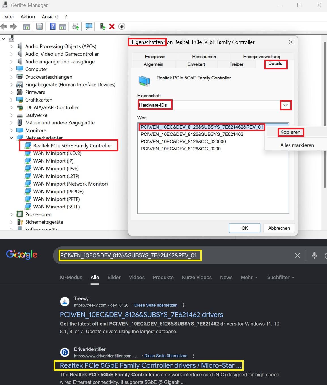The height and width of the screenshot is (385, 327).
Task: Open Realtek PCIe 5GbE DriverIdentifier result link
Action: 150,365
